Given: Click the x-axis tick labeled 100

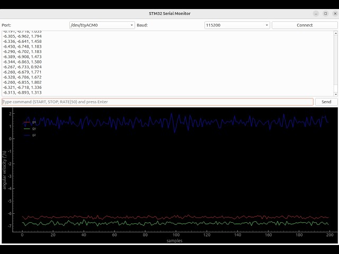Looking at the screenshot, I should (x=176, y=235).
